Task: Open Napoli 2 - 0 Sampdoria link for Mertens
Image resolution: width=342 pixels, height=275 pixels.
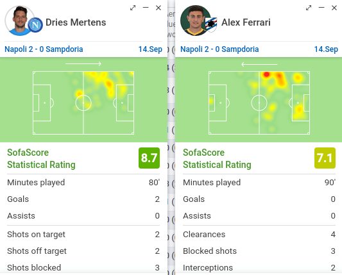Action: [x=44, y=49]
